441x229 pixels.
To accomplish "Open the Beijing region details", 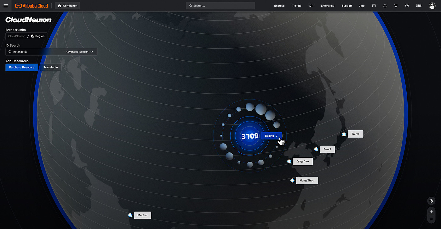I will pyautogui.click(x=272, y=136).
